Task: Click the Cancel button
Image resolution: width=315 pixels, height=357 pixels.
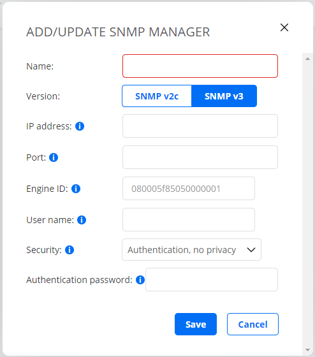Action: [253, 324]
